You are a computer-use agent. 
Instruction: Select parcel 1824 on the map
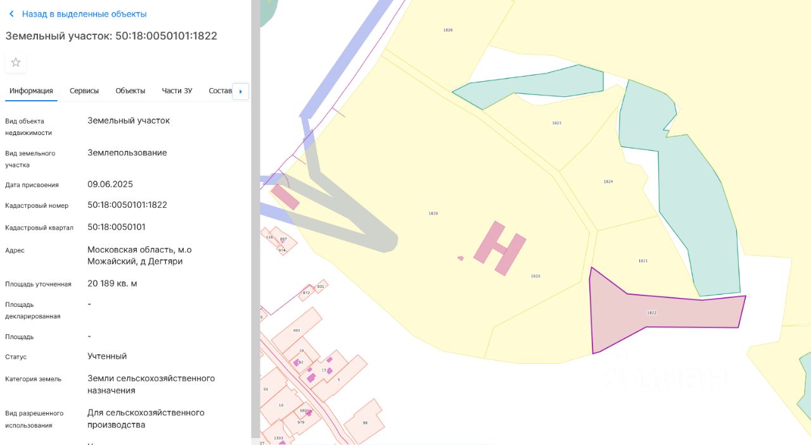(x=608, y=182)
